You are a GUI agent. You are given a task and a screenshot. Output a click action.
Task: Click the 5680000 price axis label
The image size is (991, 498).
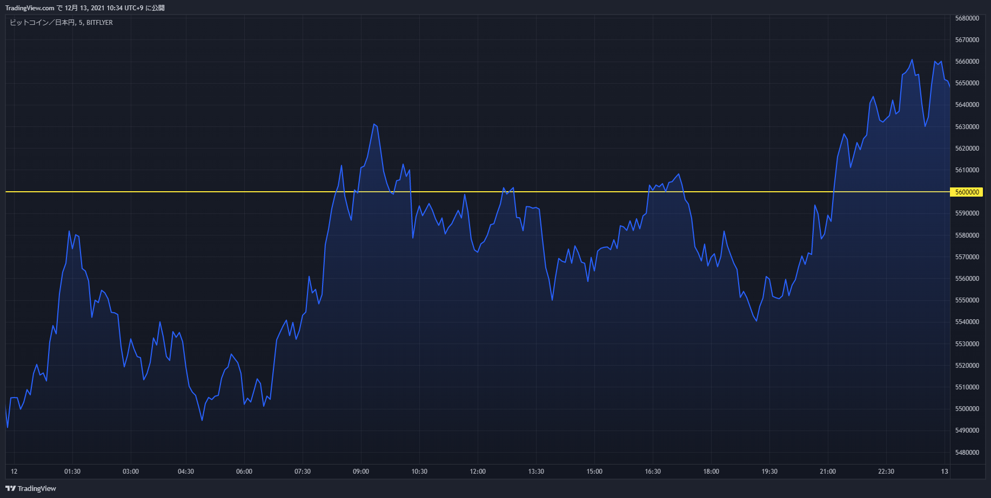click(967, 18)
